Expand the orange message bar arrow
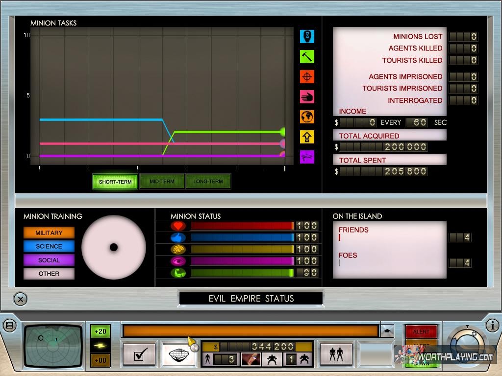This screenshot has width=502, height=376. (387, 331)
